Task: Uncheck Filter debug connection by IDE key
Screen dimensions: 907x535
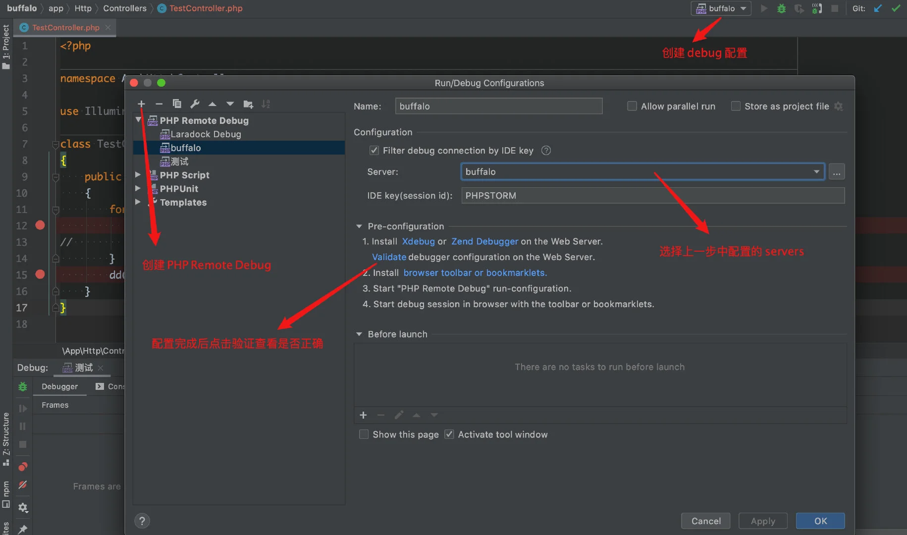Action: coord(374,151)
